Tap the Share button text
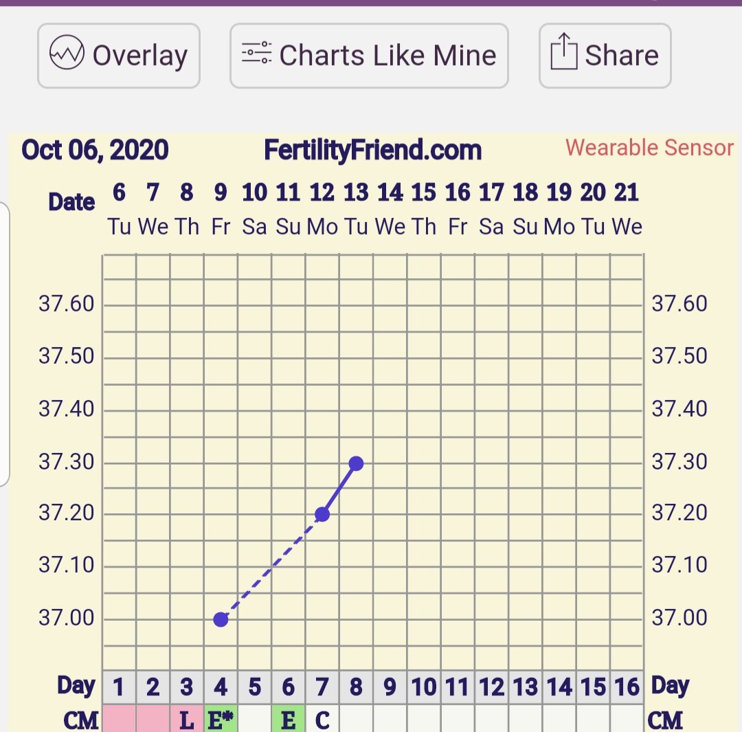 (x=621, y=56)
